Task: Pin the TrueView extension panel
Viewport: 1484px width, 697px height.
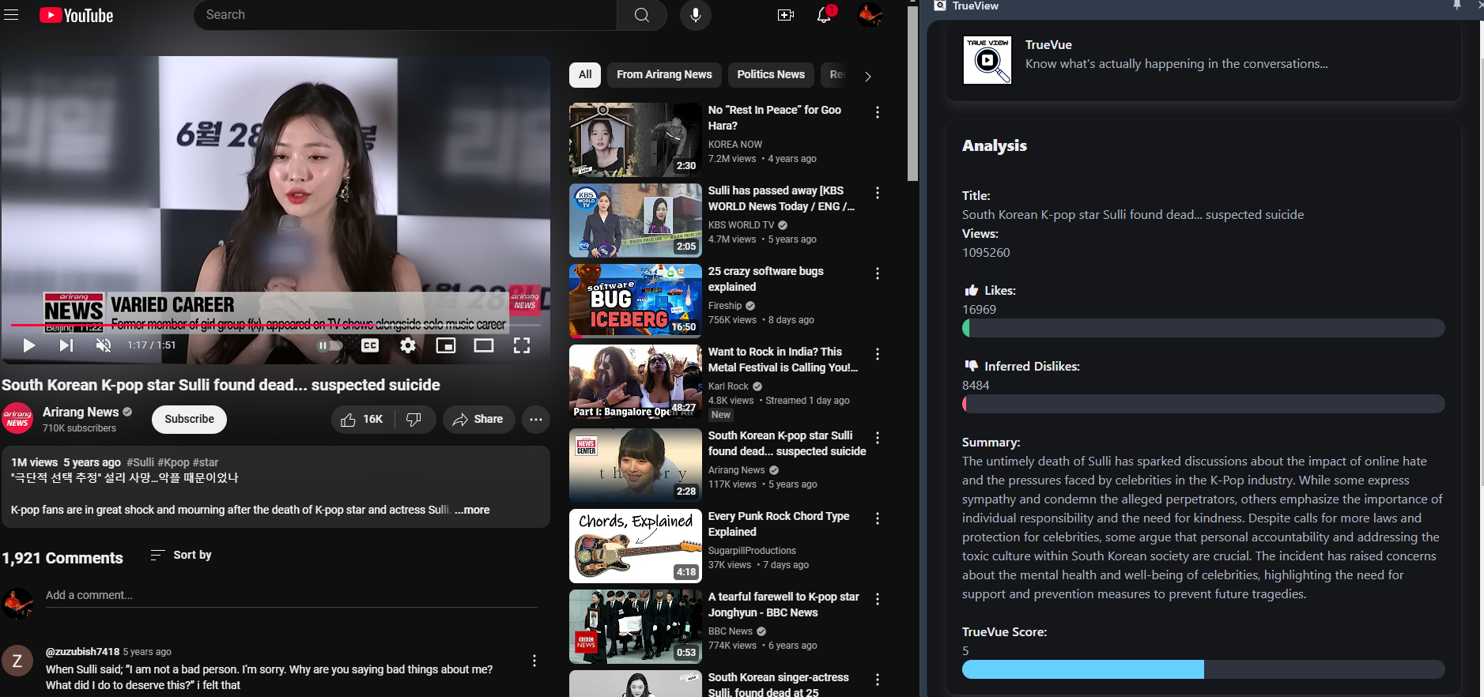Action: coord(1457,5)
